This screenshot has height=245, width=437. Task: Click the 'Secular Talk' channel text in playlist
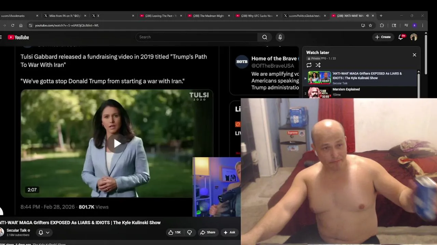tap(340, 83)
